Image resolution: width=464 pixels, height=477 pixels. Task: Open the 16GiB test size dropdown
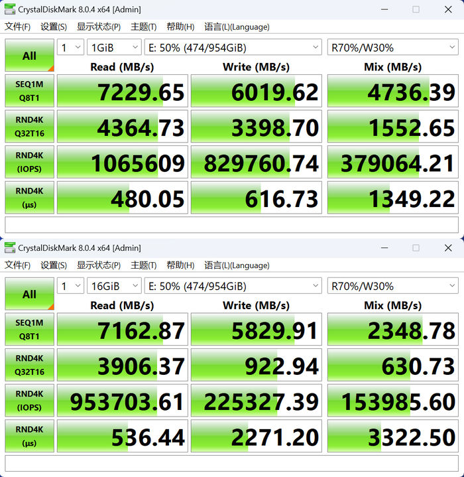coord(114,286)
